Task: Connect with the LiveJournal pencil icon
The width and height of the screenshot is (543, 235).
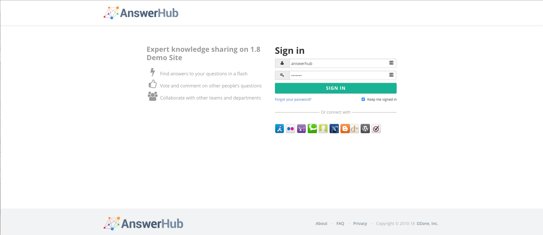Action: click(334, 129)
